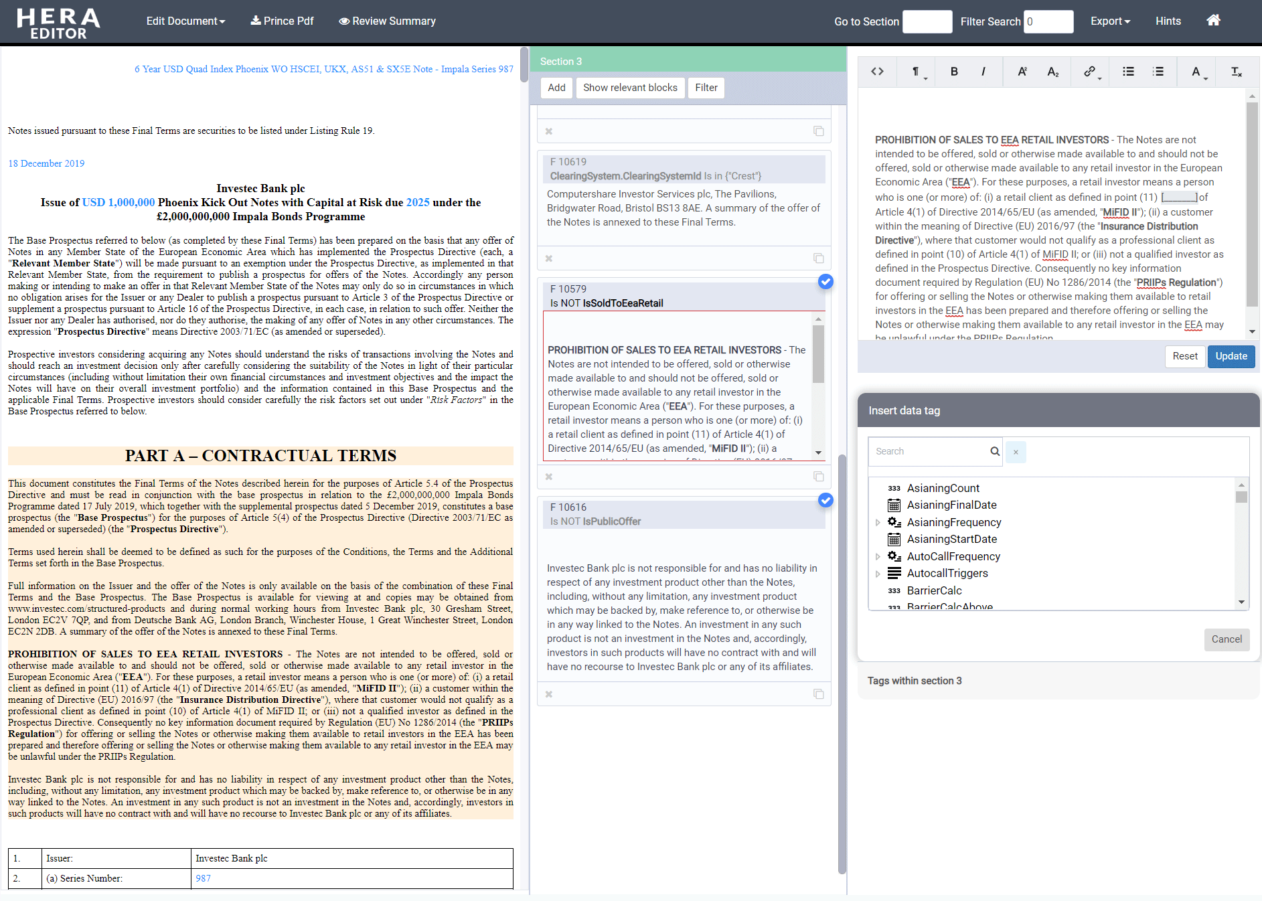Focus the Go to Section input box
The image size is (1262, 901).
coord(927,21)
